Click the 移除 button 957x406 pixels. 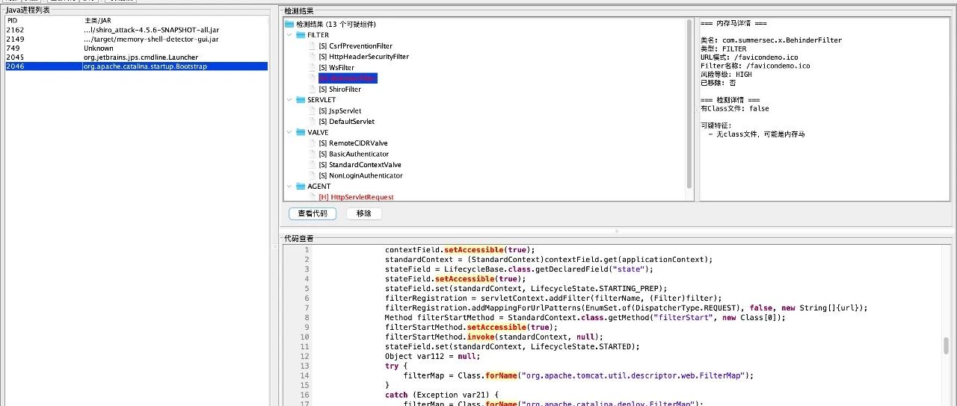pos(364,213)
